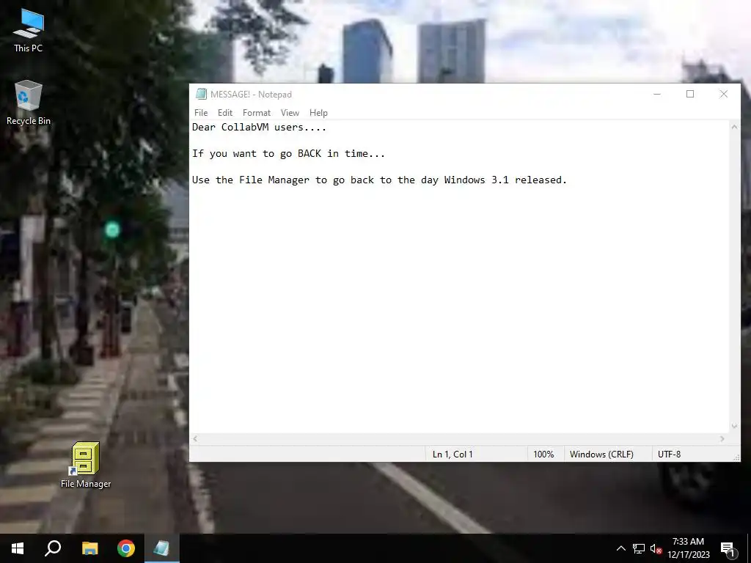The height and width of the screenshot is (563, 751).
Task: Place cursor in 'Dear CollabVM users....' line
Action: [259, 128]
